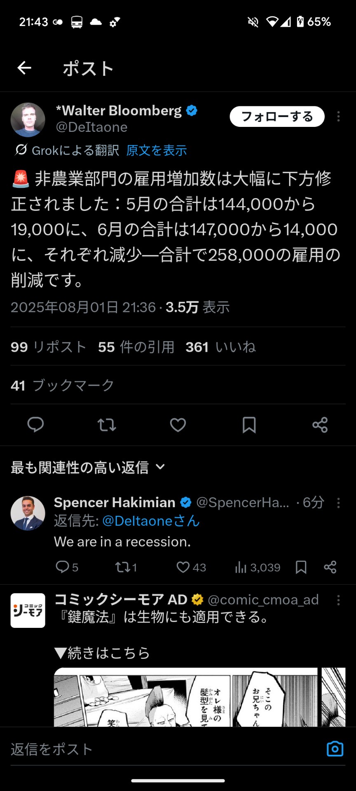Open camera icon in reply bar

point(335,749)
